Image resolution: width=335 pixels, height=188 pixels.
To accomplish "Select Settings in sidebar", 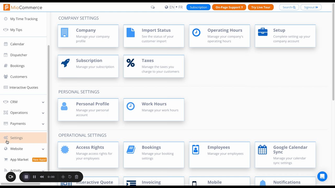I will 24,138.
